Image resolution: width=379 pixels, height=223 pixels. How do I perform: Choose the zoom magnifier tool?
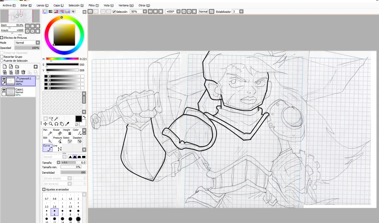51,124
